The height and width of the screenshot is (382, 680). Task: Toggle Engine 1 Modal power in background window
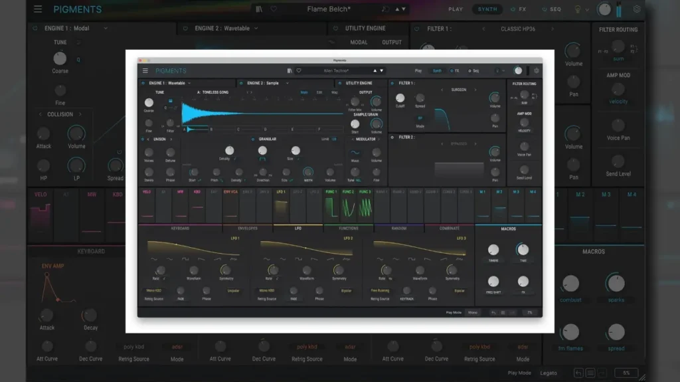click(x=35, y=28)
